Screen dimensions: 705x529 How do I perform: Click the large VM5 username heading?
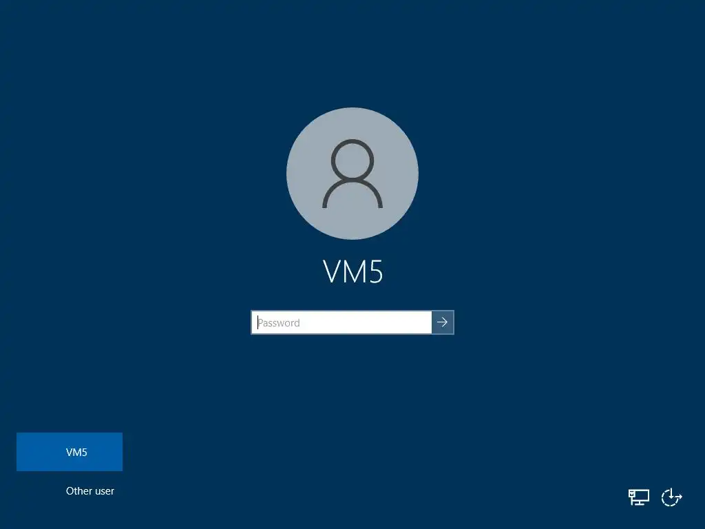pyautogui.click(x=353, y=271)
